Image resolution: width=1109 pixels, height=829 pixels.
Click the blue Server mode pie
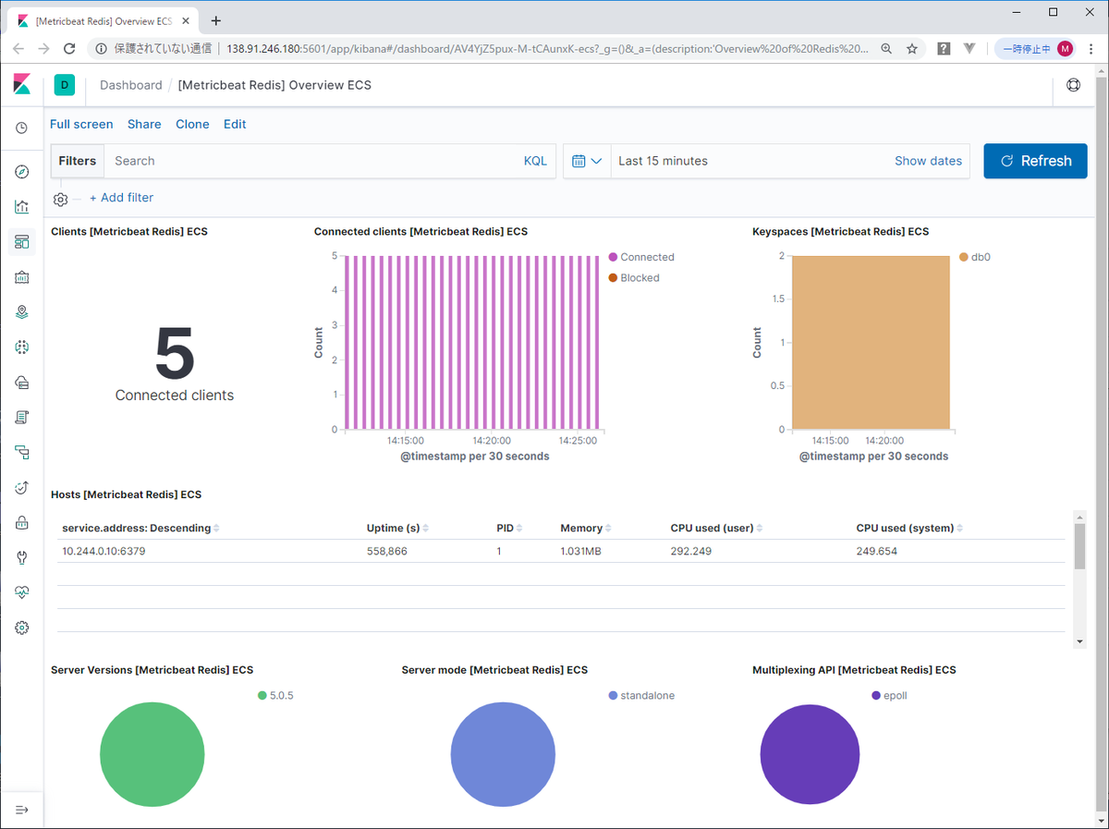click(x=503, y=754)
